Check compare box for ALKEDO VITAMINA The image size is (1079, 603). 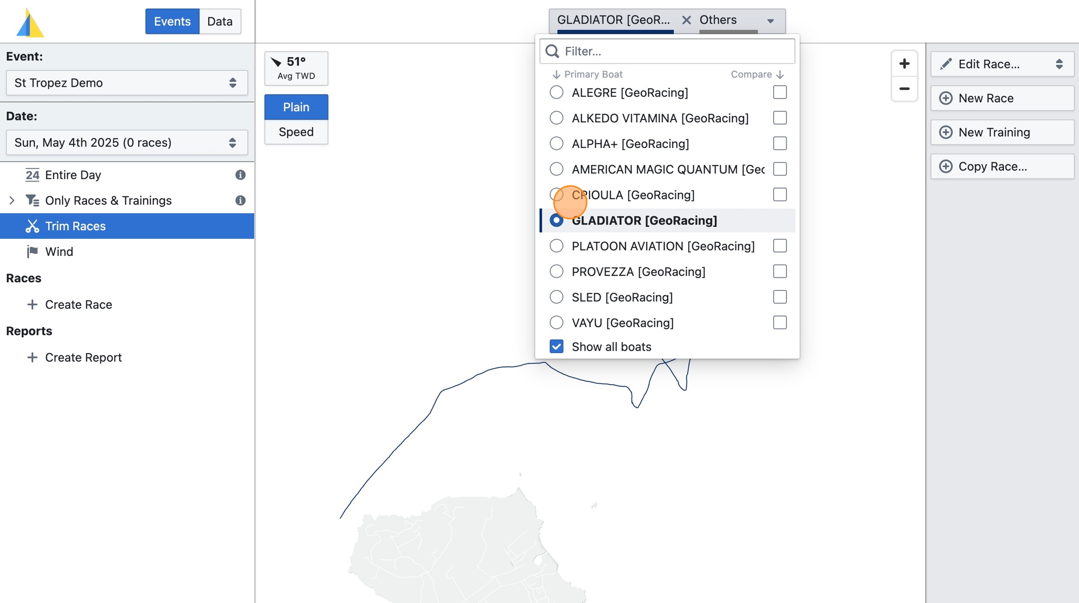click(x=779, y=118)
